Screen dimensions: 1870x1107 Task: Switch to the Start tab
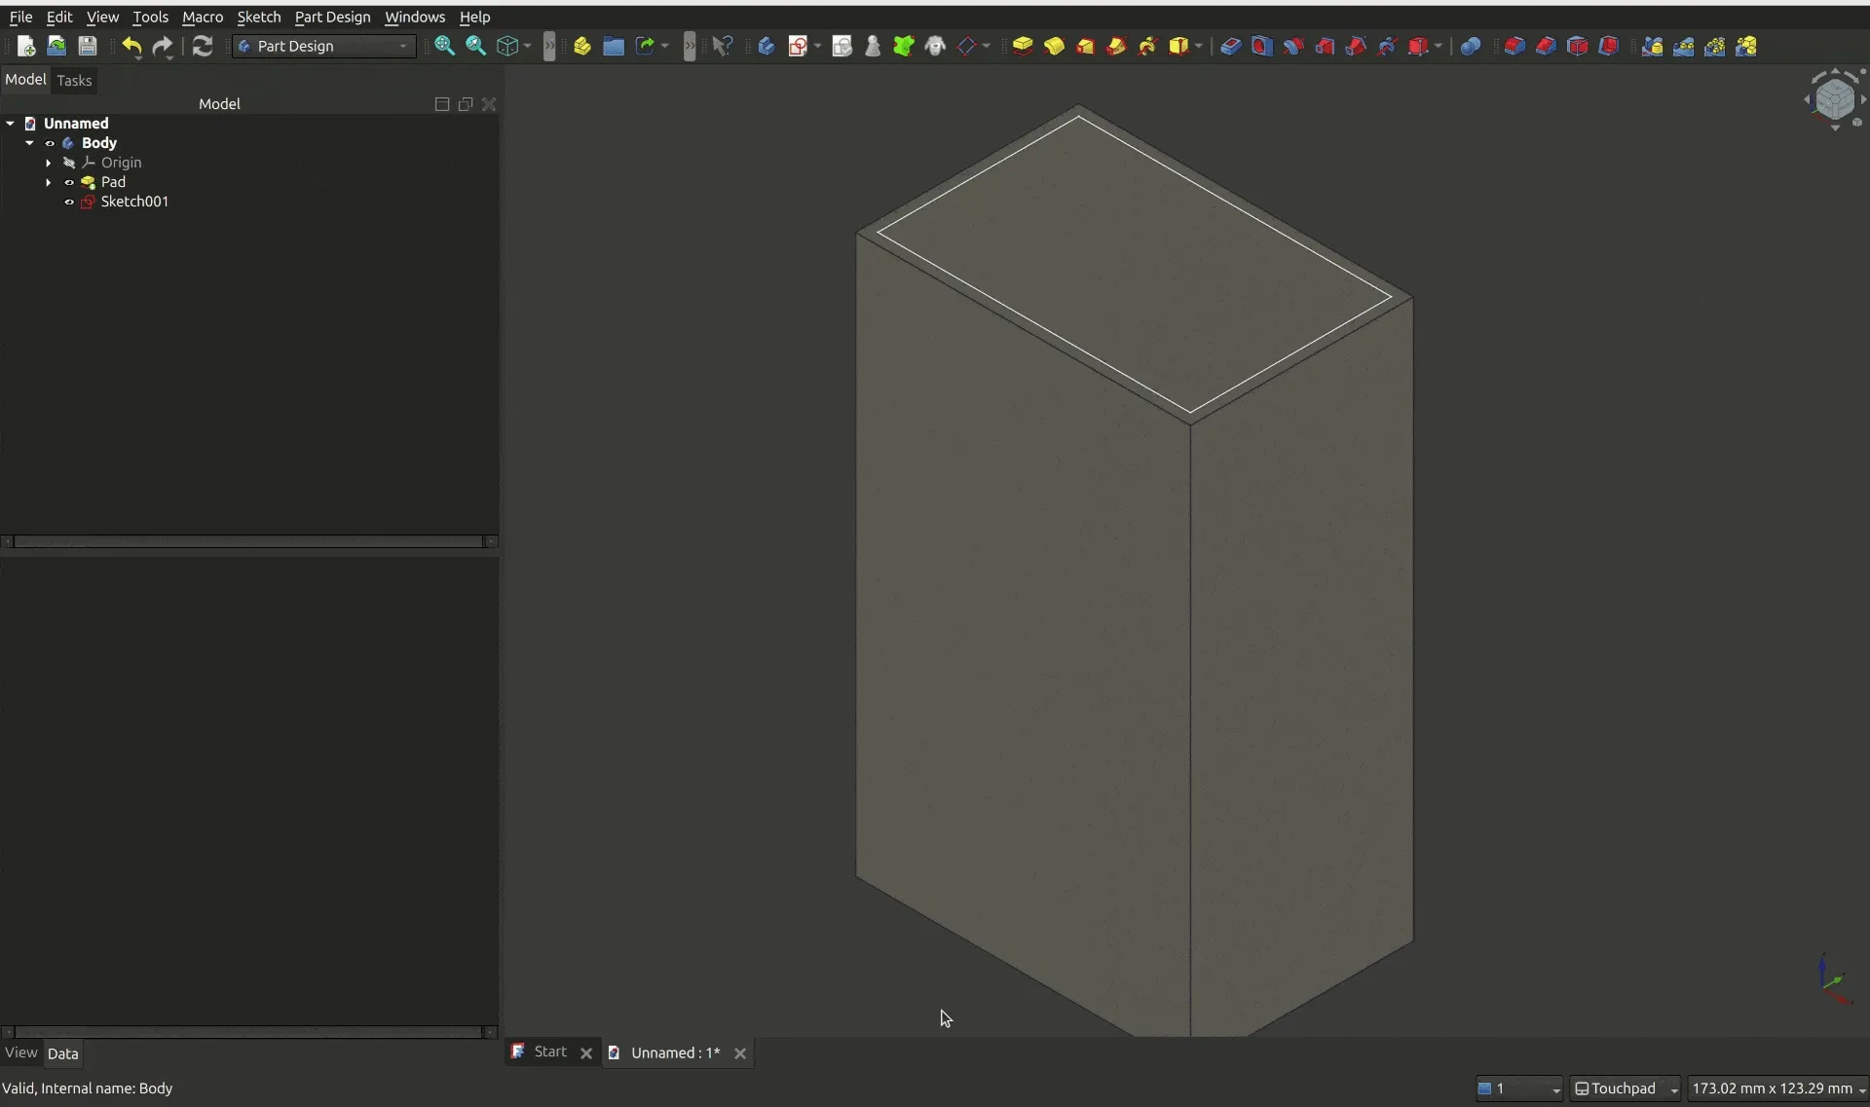point(550,1052)
